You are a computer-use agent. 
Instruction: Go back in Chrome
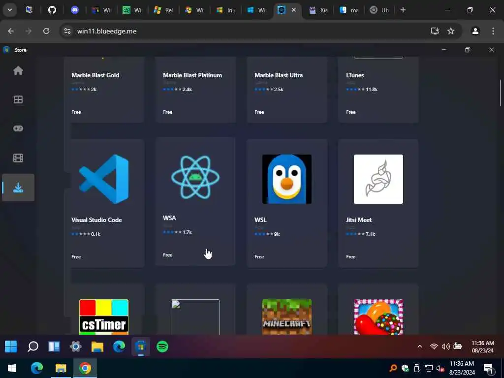tap(11, 31)
